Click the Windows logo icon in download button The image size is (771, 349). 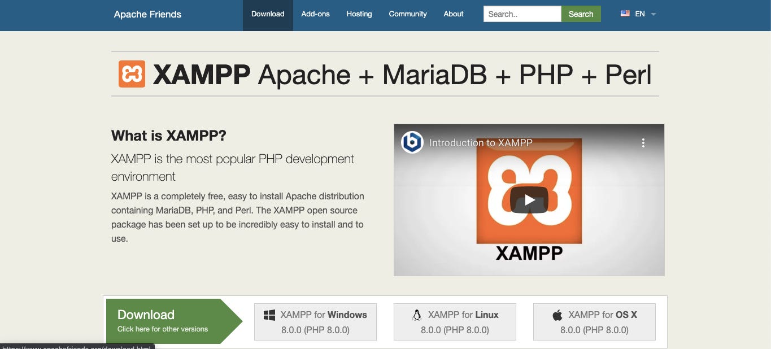tap(269, 315)
